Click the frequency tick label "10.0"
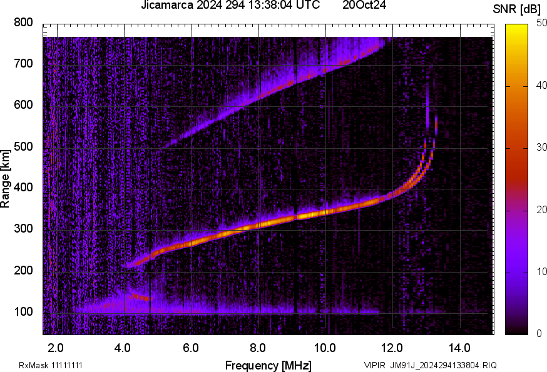This screenshot has width=547, height=372. 325,348
